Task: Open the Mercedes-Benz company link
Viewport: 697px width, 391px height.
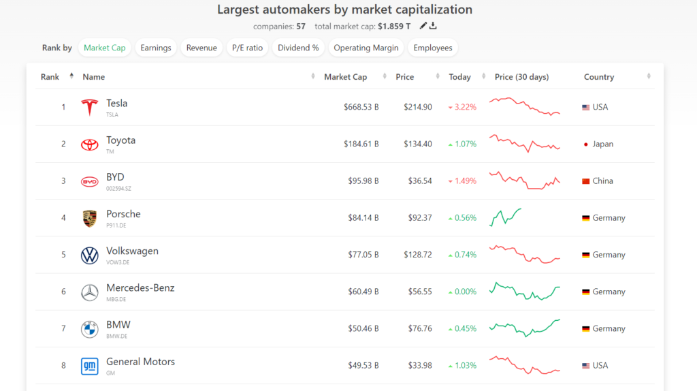Action: pyautogui.click(x=140, y=288)
